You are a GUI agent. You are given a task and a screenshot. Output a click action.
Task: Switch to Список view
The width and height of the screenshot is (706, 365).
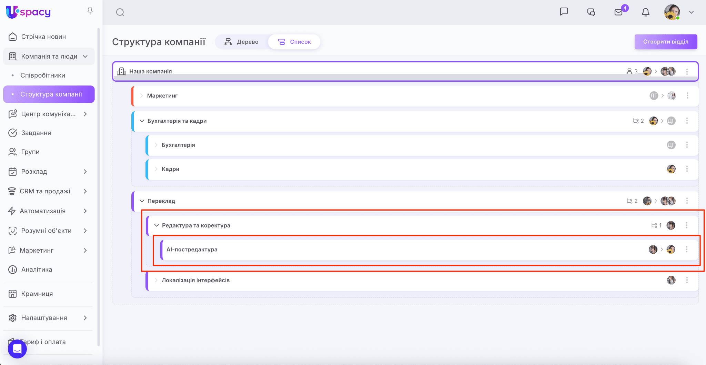pos(294,42)
